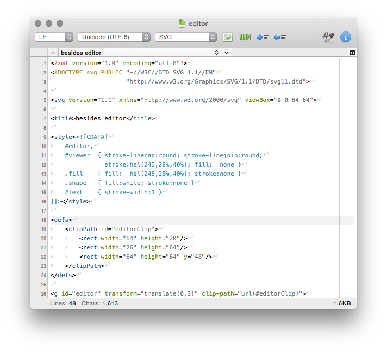Screen dimensions: 387x352
Task: Click '<!DOCTYPE' on line 2
Action: [x=67, y=73]
